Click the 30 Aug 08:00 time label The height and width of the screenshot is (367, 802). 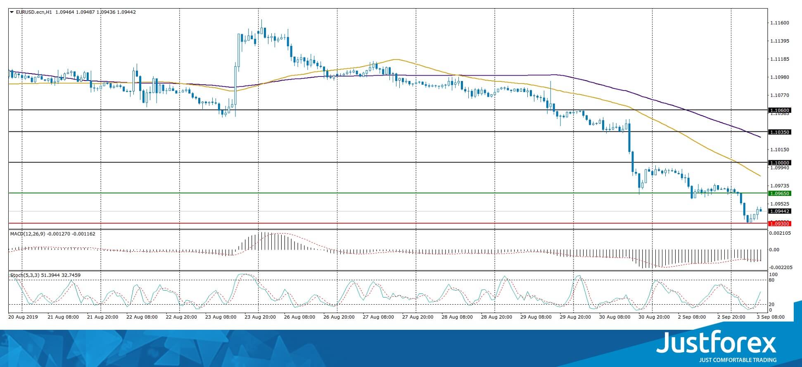615,317
